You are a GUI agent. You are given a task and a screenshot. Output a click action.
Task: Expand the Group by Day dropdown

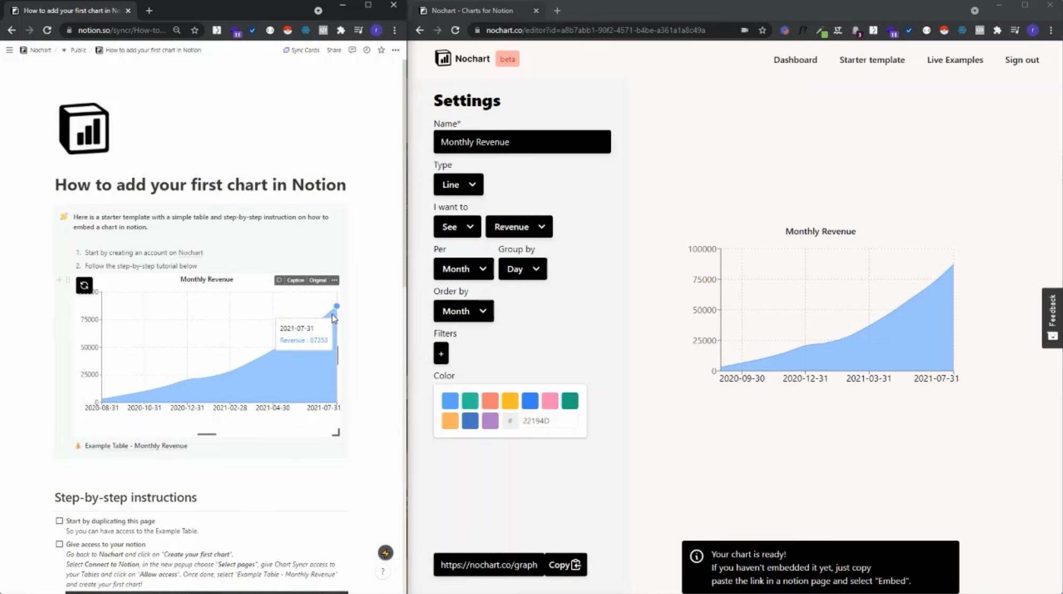pos(522,269)
